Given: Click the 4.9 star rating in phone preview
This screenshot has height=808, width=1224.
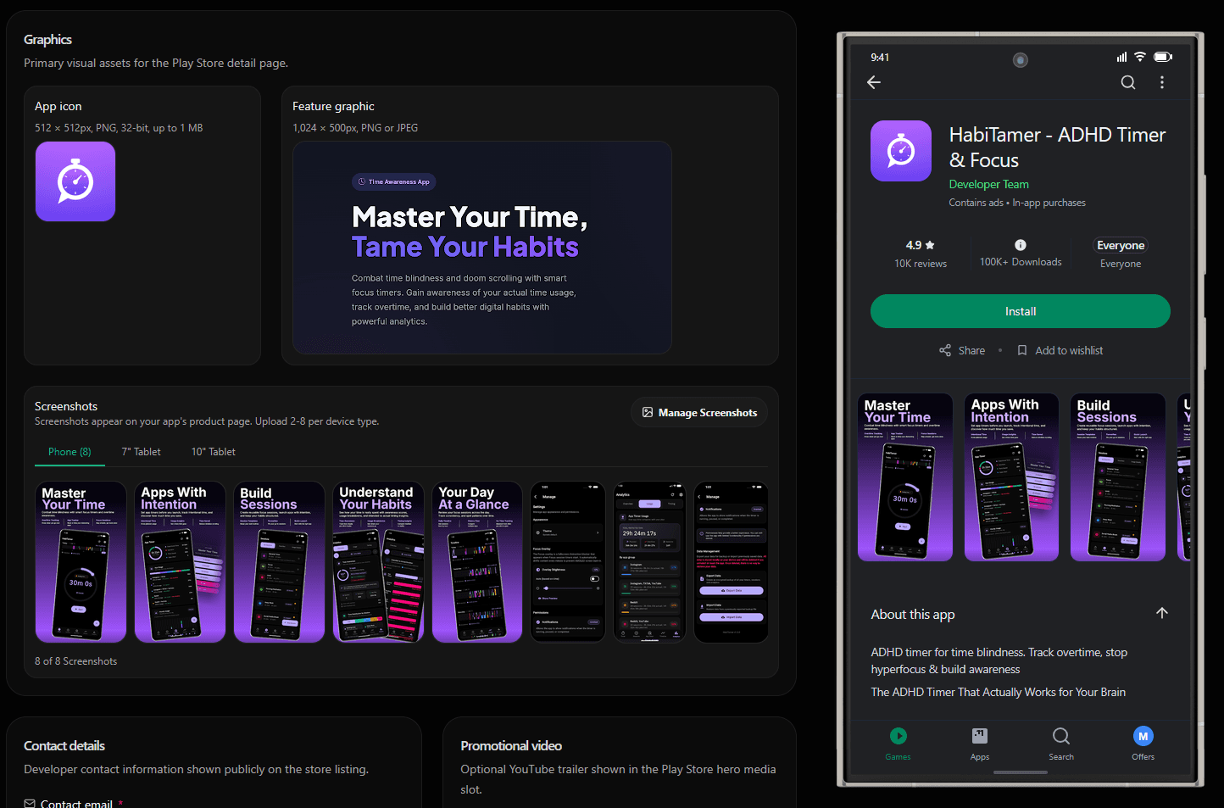Looking at the screenshot, I should [921, 245].
